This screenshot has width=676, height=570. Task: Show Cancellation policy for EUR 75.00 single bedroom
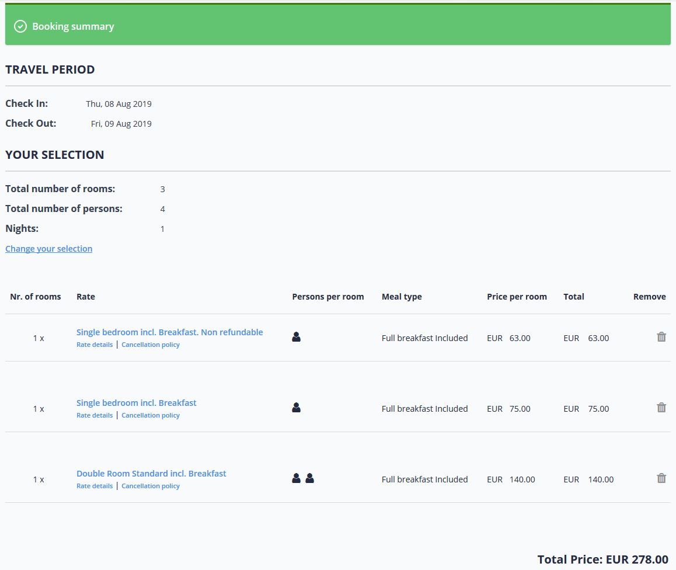point(150,415)
